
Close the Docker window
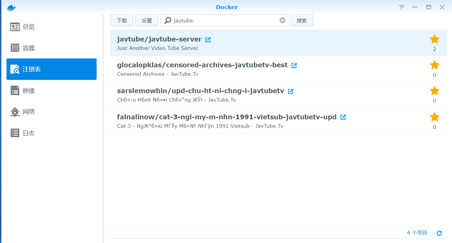[442, 7]
